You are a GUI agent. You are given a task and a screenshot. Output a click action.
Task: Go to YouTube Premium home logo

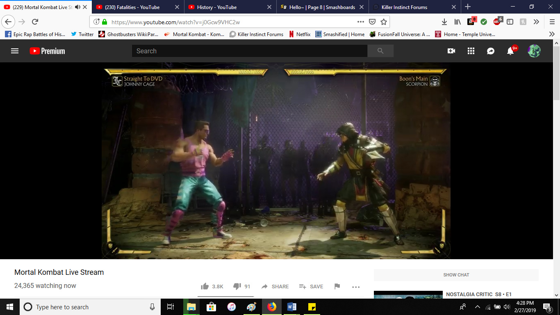[x=47, y=51]
